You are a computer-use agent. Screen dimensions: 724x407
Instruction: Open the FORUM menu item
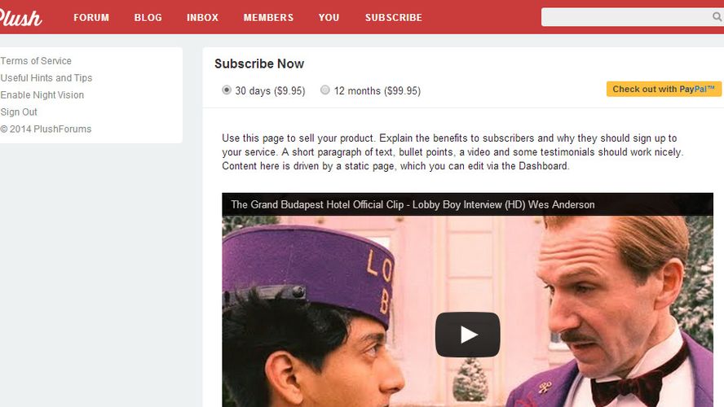pos(91,18)
